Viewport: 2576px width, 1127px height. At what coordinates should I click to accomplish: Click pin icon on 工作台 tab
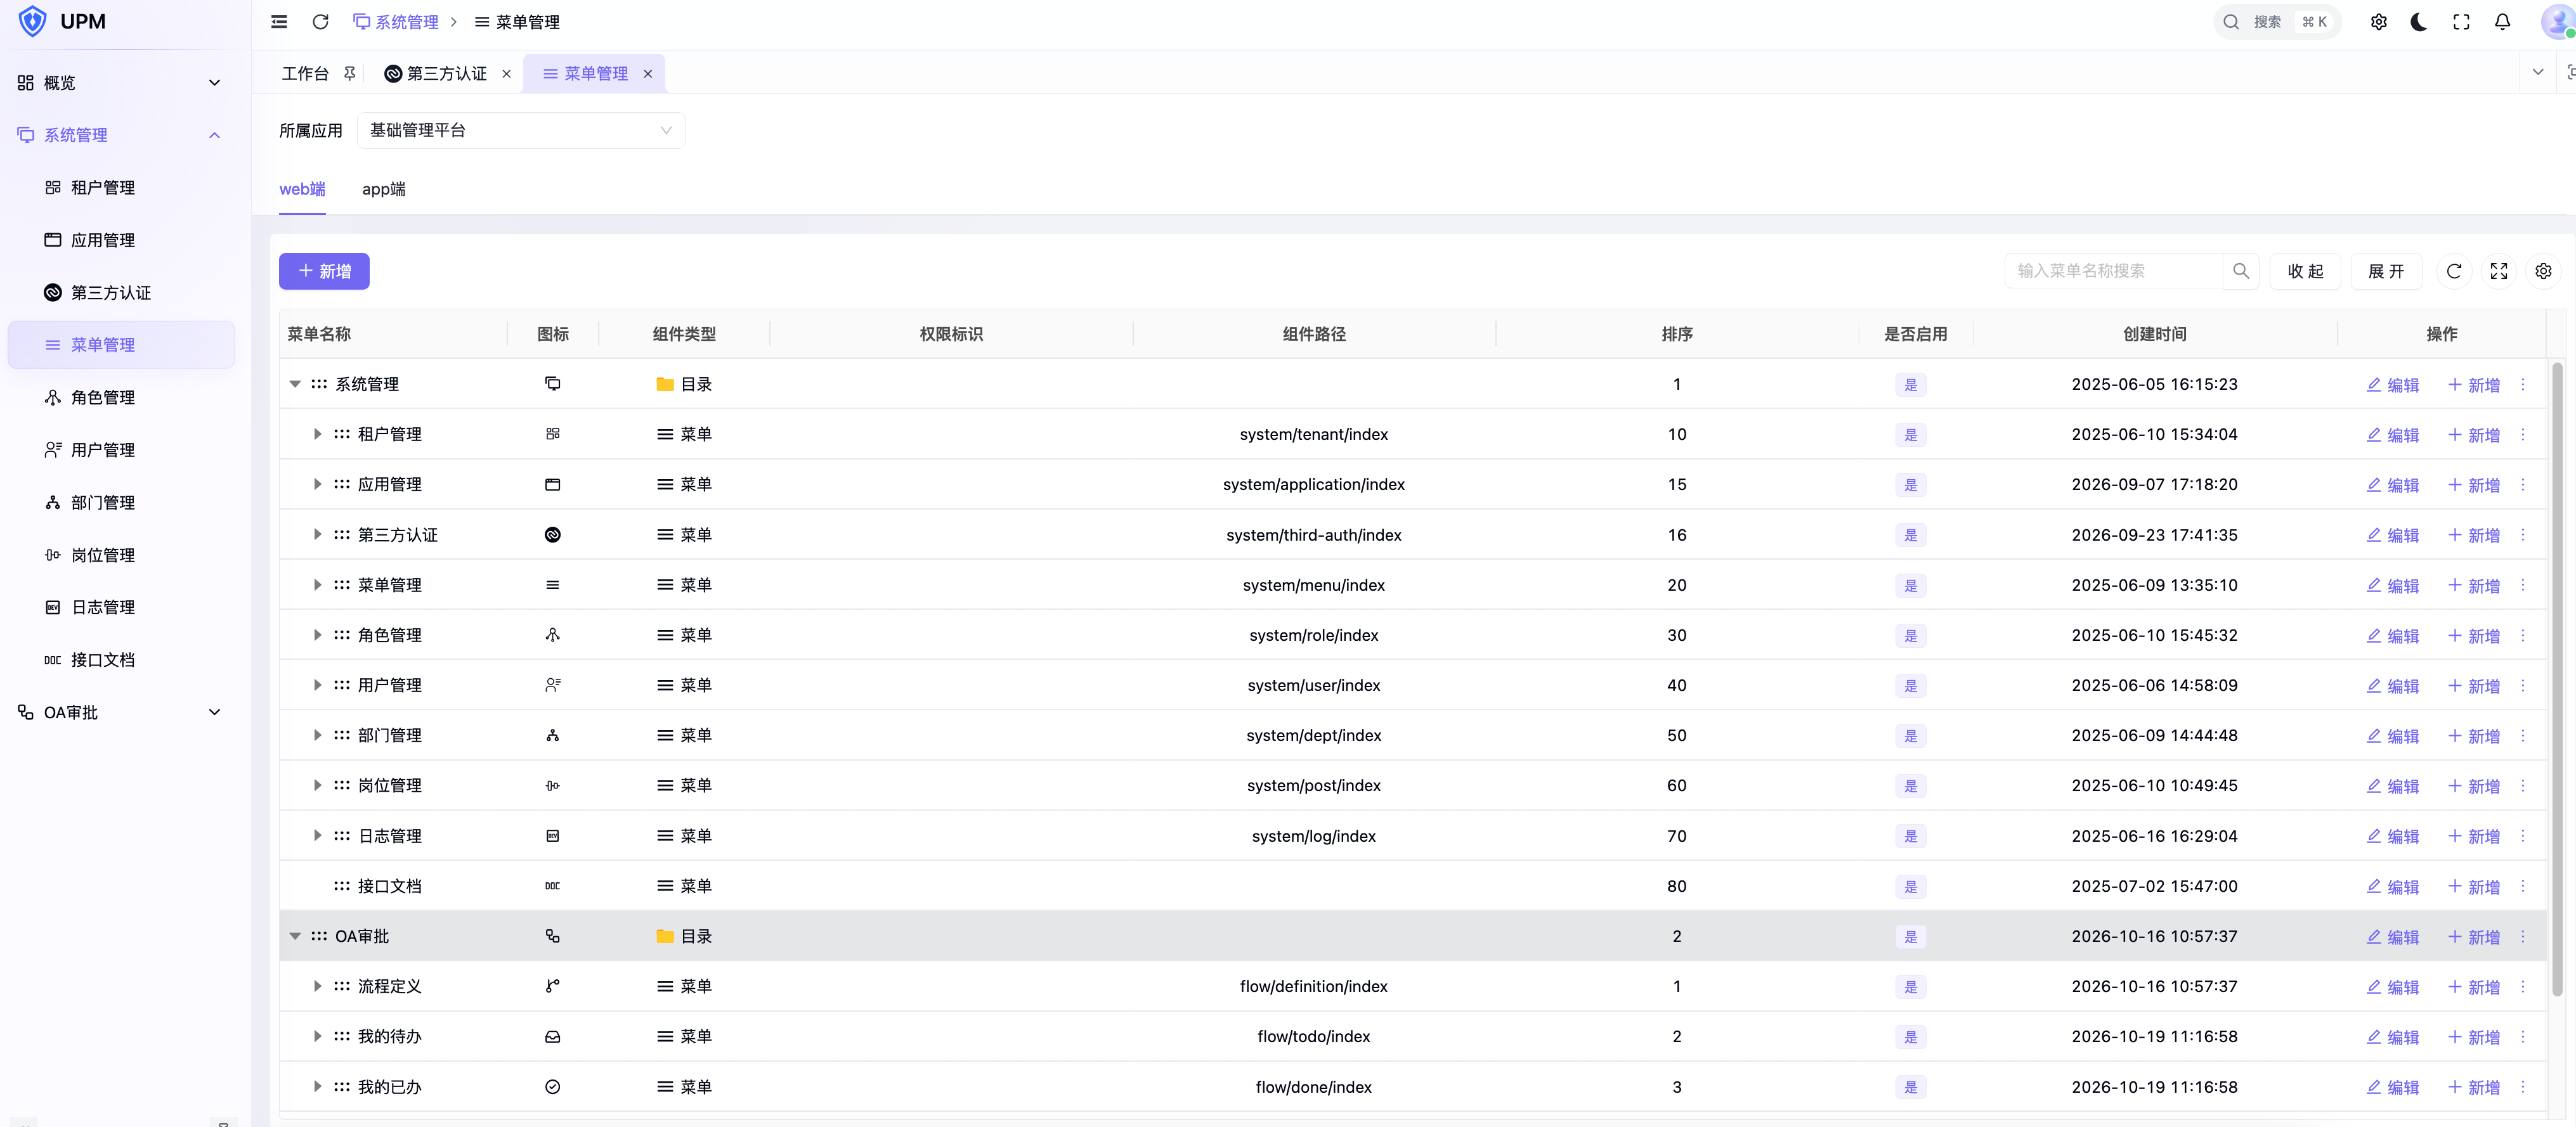coord(349,73)
